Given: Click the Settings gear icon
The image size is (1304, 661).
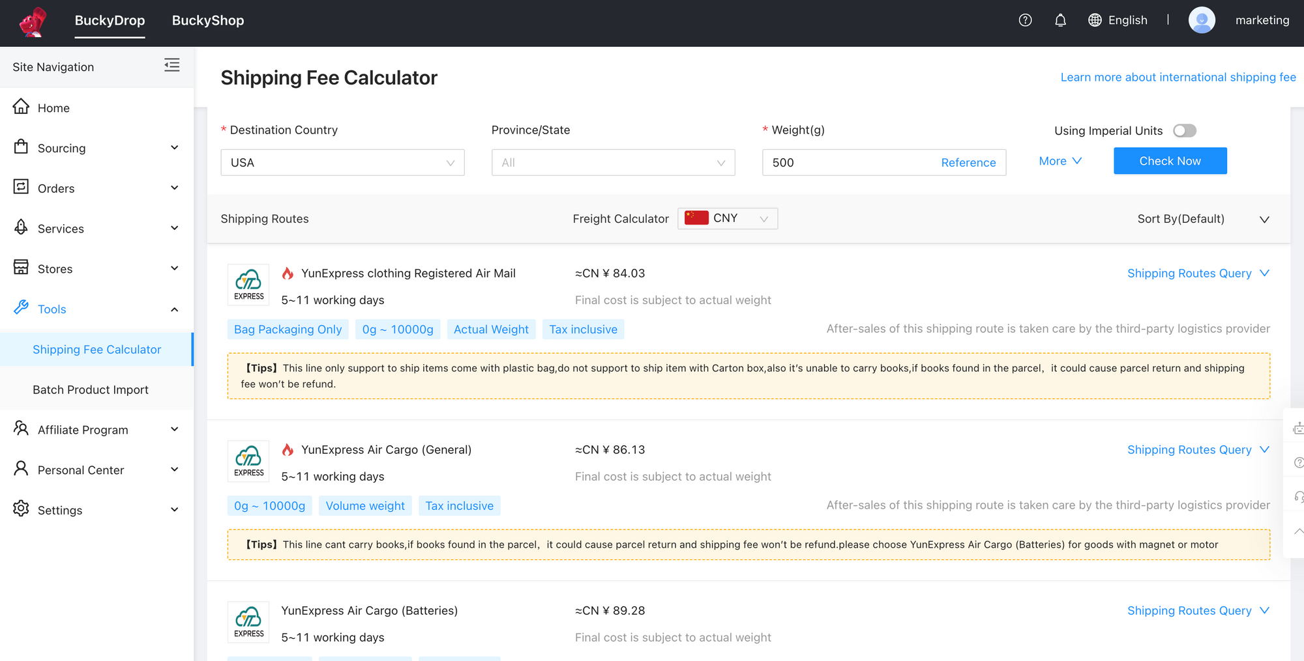Looking at the screenshot, I should [21, 509].
